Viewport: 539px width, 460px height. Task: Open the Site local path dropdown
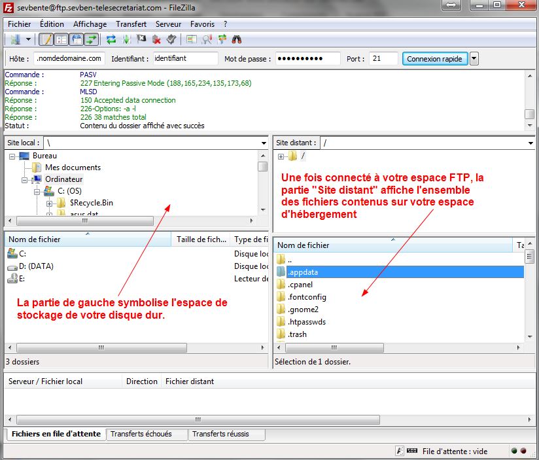coord(263,143)
